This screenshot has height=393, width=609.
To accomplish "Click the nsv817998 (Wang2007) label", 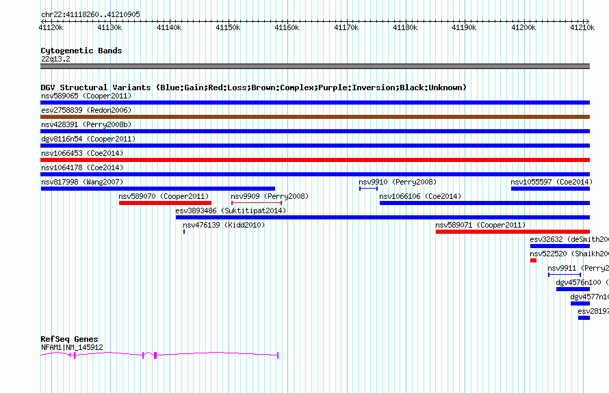I will 82,182.
